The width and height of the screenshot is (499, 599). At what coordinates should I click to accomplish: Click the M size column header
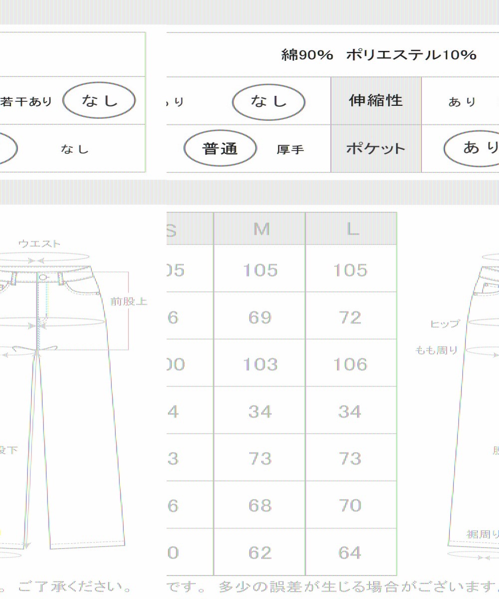coord(260,229)
